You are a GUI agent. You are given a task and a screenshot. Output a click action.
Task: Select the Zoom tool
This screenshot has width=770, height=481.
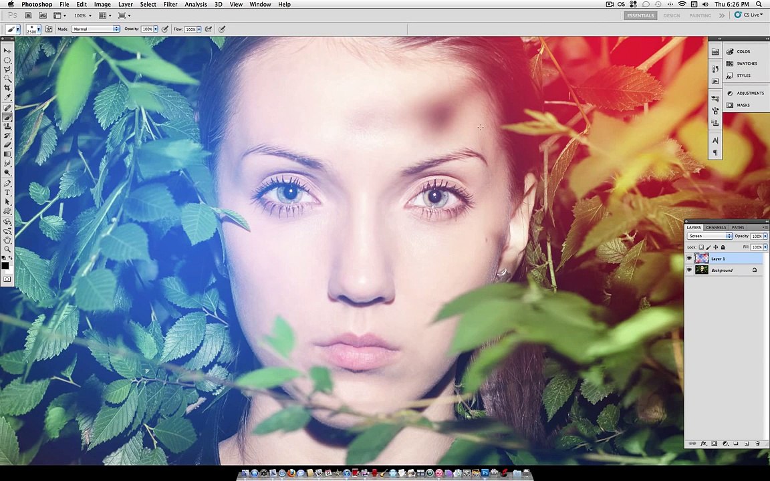point(7,250)
